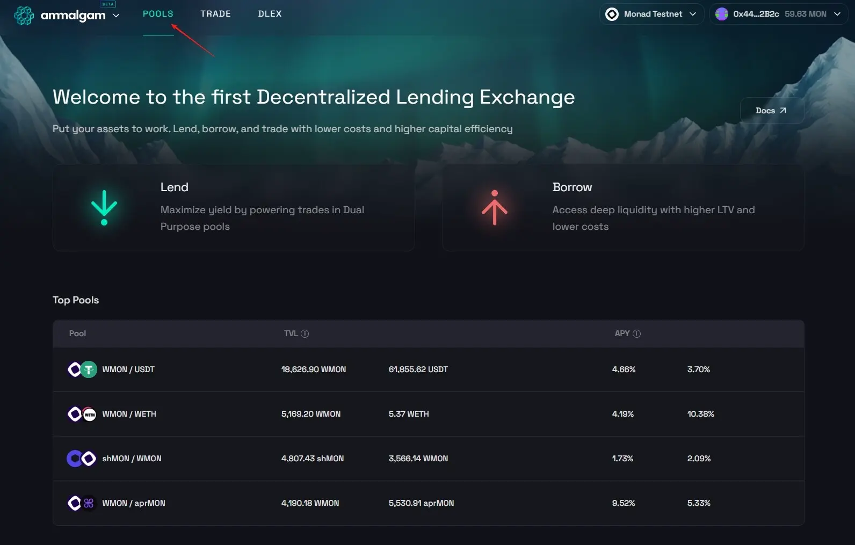Click the WMON / aprMON token pair icon
This screenshot has height=545, width=855.
point(82,503)
